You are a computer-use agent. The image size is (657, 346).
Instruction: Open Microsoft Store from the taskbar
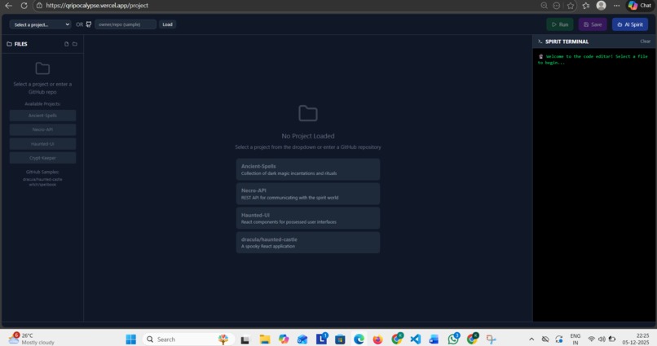[x=340, y=339]
